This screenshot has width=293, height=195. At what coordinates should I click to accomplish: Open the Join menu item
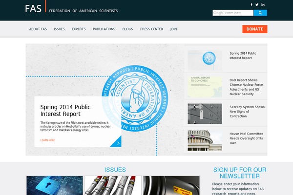(173, 29)
